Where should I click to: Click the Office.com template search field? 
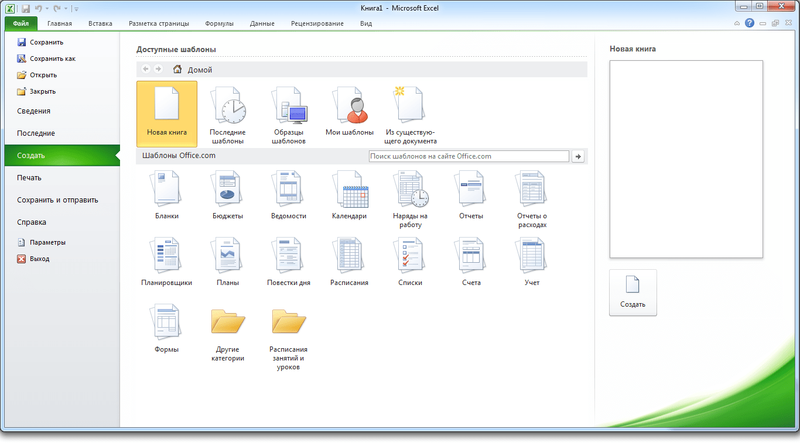[x=469, y=156]
